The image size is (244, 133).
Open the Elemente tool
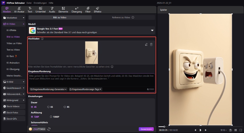tap(63, 10)
